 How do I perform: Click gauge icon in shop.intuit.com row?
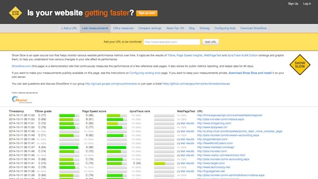(x=178, y=132)
